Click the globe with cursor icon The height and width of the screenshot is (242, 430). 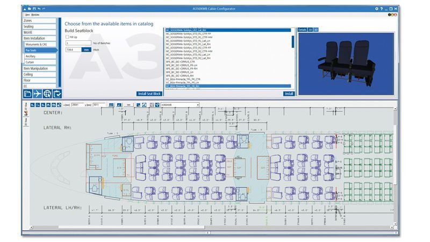(x=47, y=94)
